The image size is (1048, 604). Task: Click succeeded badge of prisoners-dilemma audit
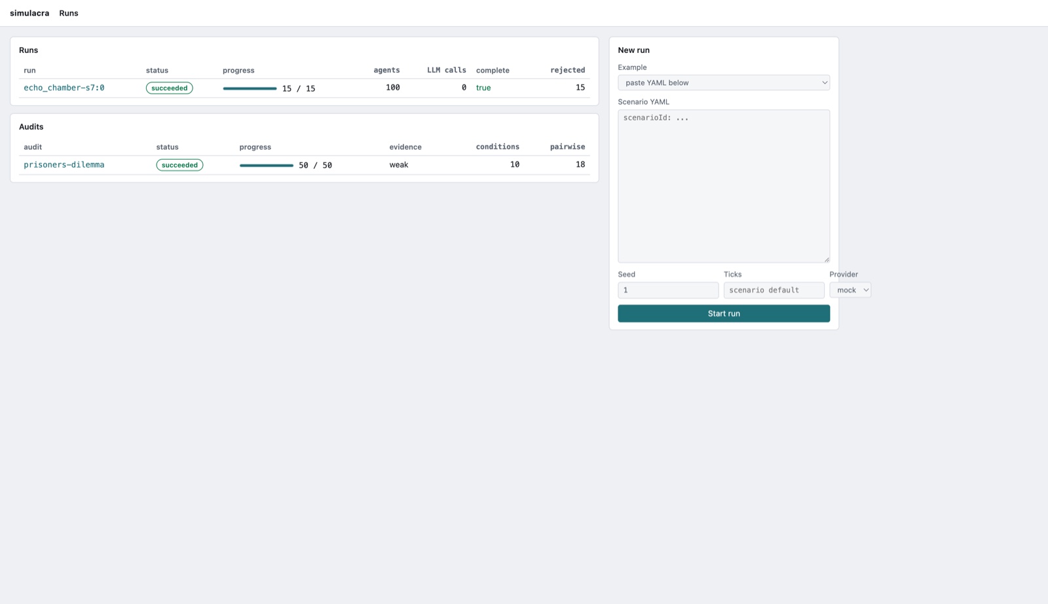tap(179, 165)
